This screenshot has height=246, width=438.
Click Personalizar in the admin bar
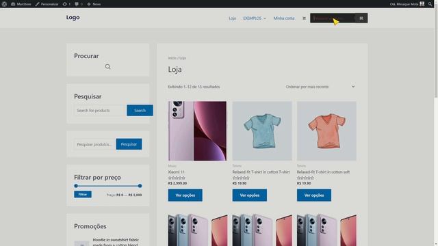(x=47, y=4)
